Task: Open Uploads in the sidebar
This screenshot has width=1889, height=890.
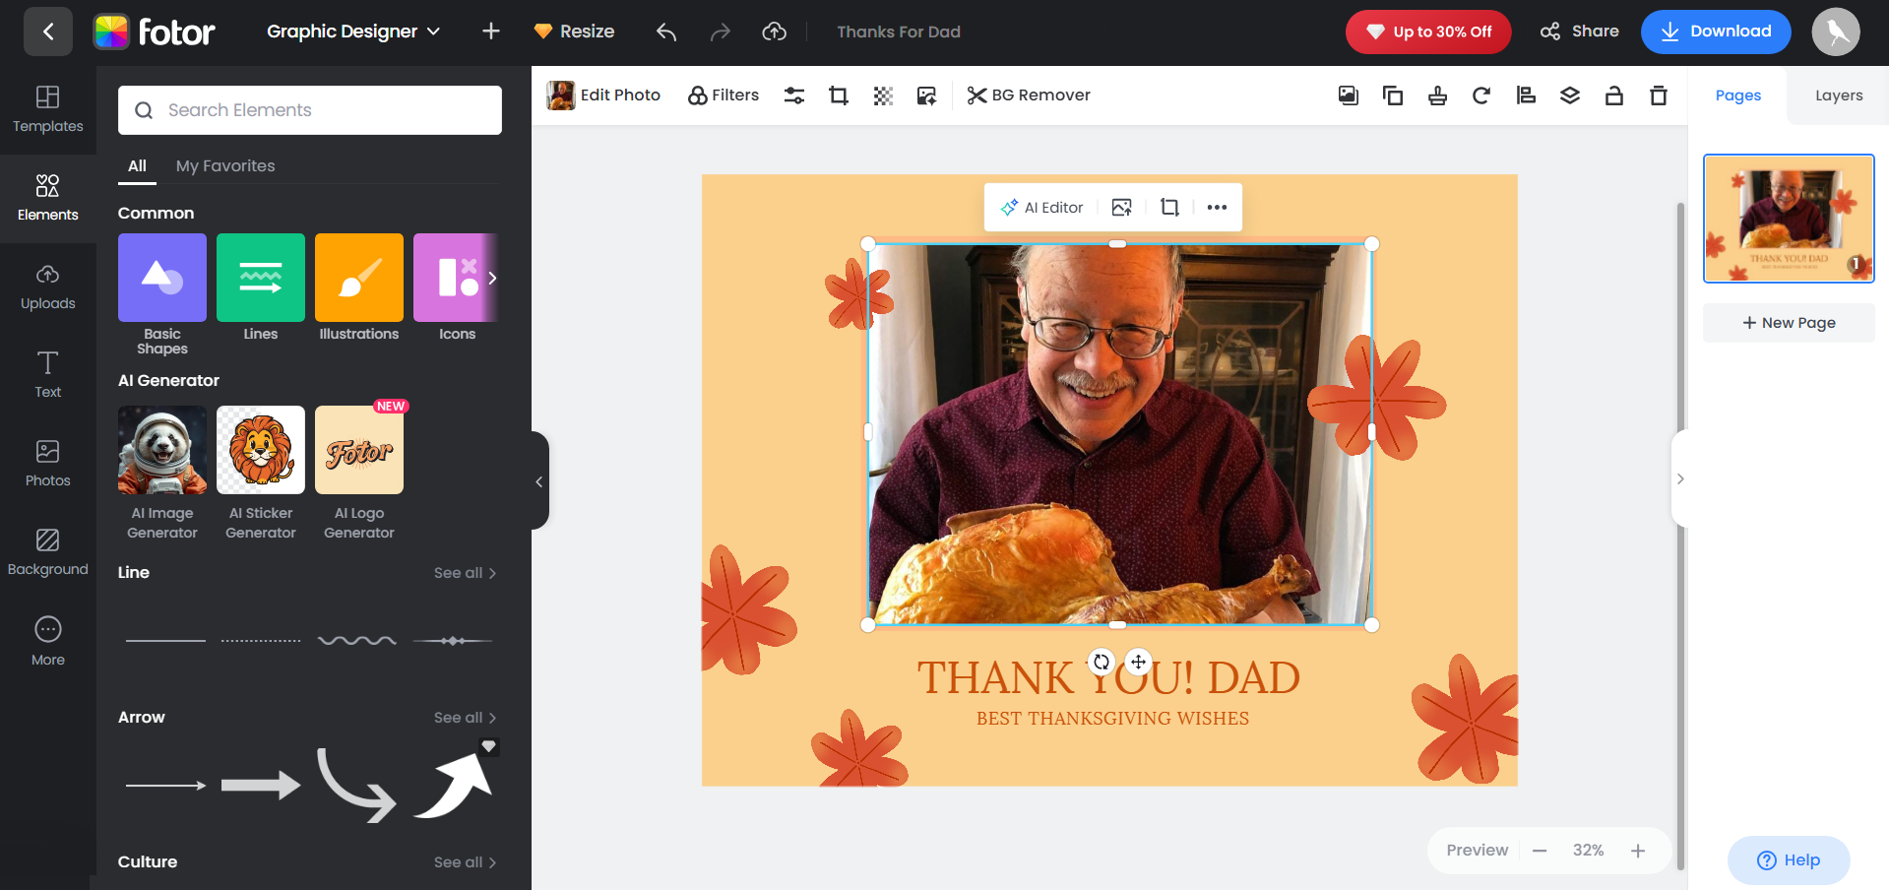Action: (x=47, y=286)
